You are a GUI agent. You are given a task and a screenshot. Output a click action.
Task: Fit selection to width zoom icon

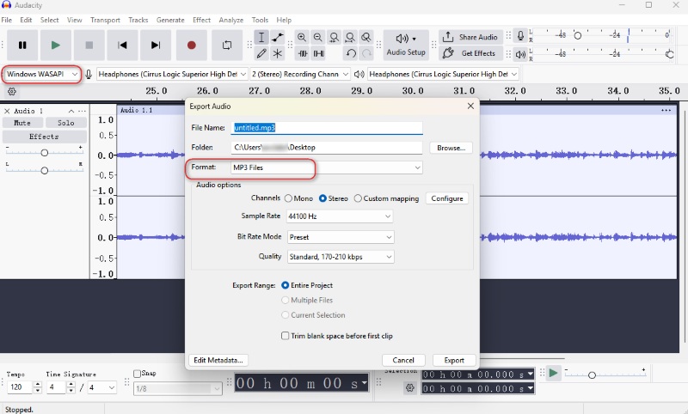pyautogui.click(x=335, y=37)
